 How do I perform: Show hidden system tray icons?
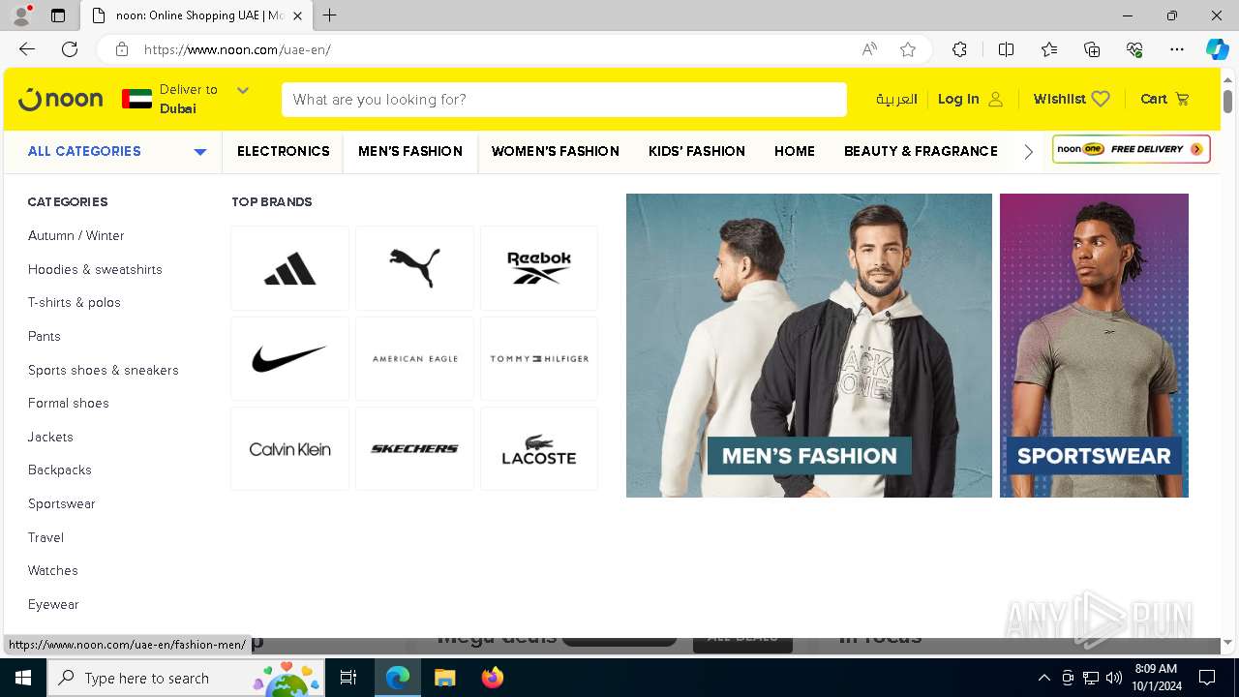point(1043,678)
